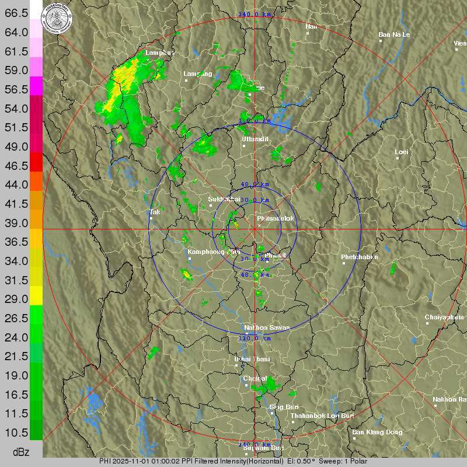Screen dimensions: 467x467
Task: Select the Phetchabun location marker
Action: [344, 263]
